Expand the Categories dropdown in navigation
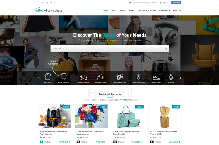Image resolution: width=219 pixels, height=145 pixels. click(x=165, y=10)
